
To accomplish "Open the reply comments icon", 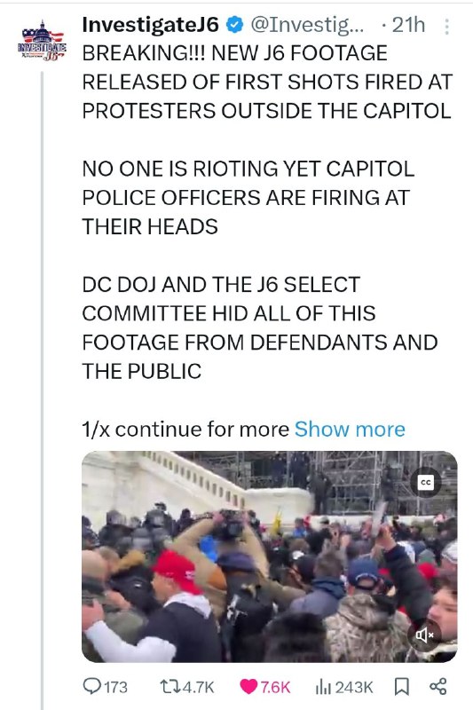I will [x=92, y=686].
